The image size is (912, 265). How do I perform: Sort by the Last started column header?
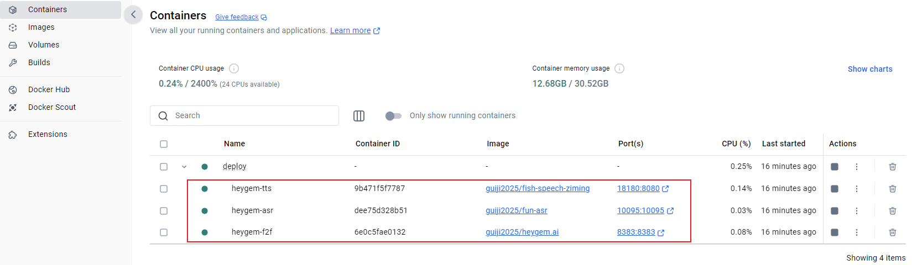point(784,144)
